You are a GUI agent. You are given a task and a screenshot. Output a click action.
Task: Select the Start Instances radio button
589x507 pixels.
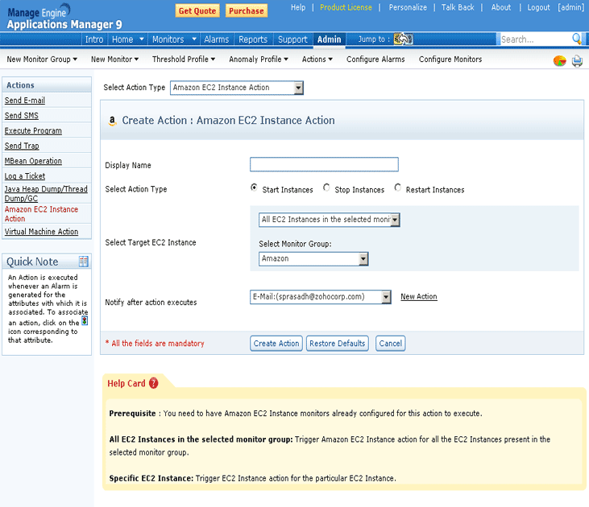point(255,188)
